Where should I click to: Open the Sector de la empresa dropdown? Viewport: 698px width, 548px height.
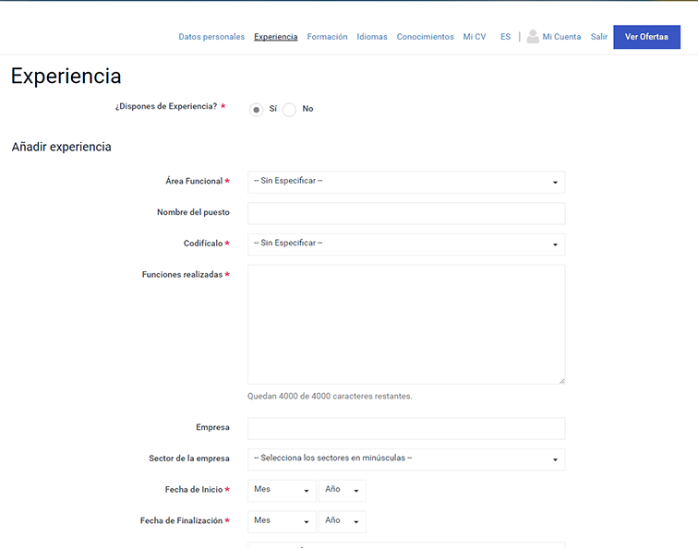406,459
